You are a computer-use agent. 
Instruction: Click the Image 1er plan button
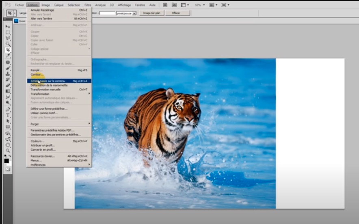(151, 13)
